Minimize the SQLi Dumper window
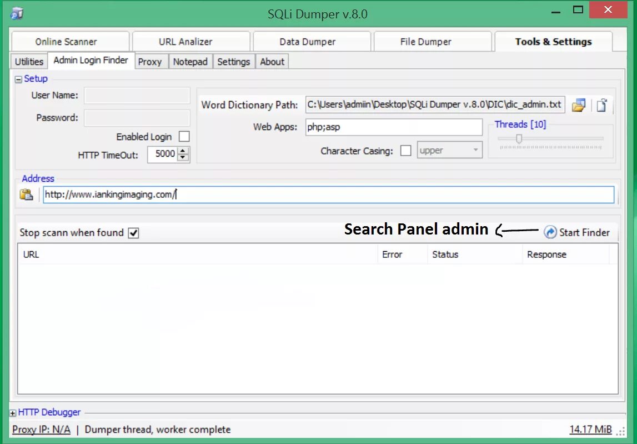Image resolution: width=637 pixels, height=444 pixels. tap(556, 12)
